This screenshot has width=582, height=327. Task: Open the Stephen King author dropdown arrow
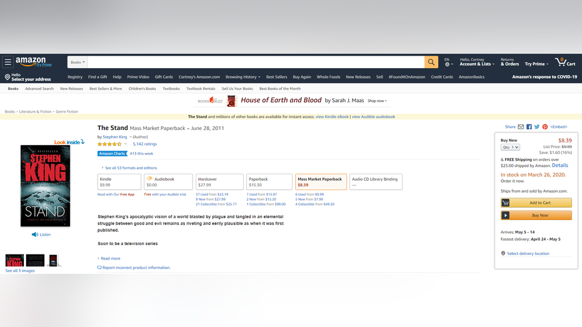131,137
